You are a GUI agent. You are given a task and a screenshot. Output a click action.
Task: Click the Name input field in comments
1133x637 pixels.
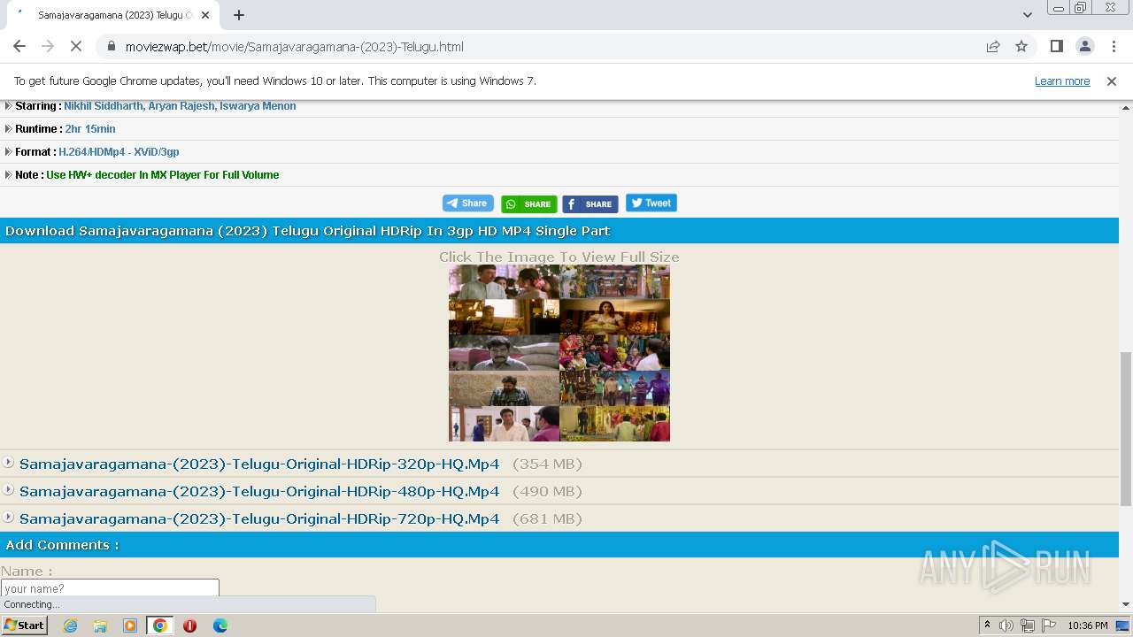[x=110, y=588]
